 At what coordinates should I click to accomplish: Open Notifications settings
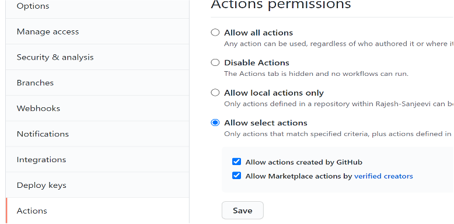point(97,134)
